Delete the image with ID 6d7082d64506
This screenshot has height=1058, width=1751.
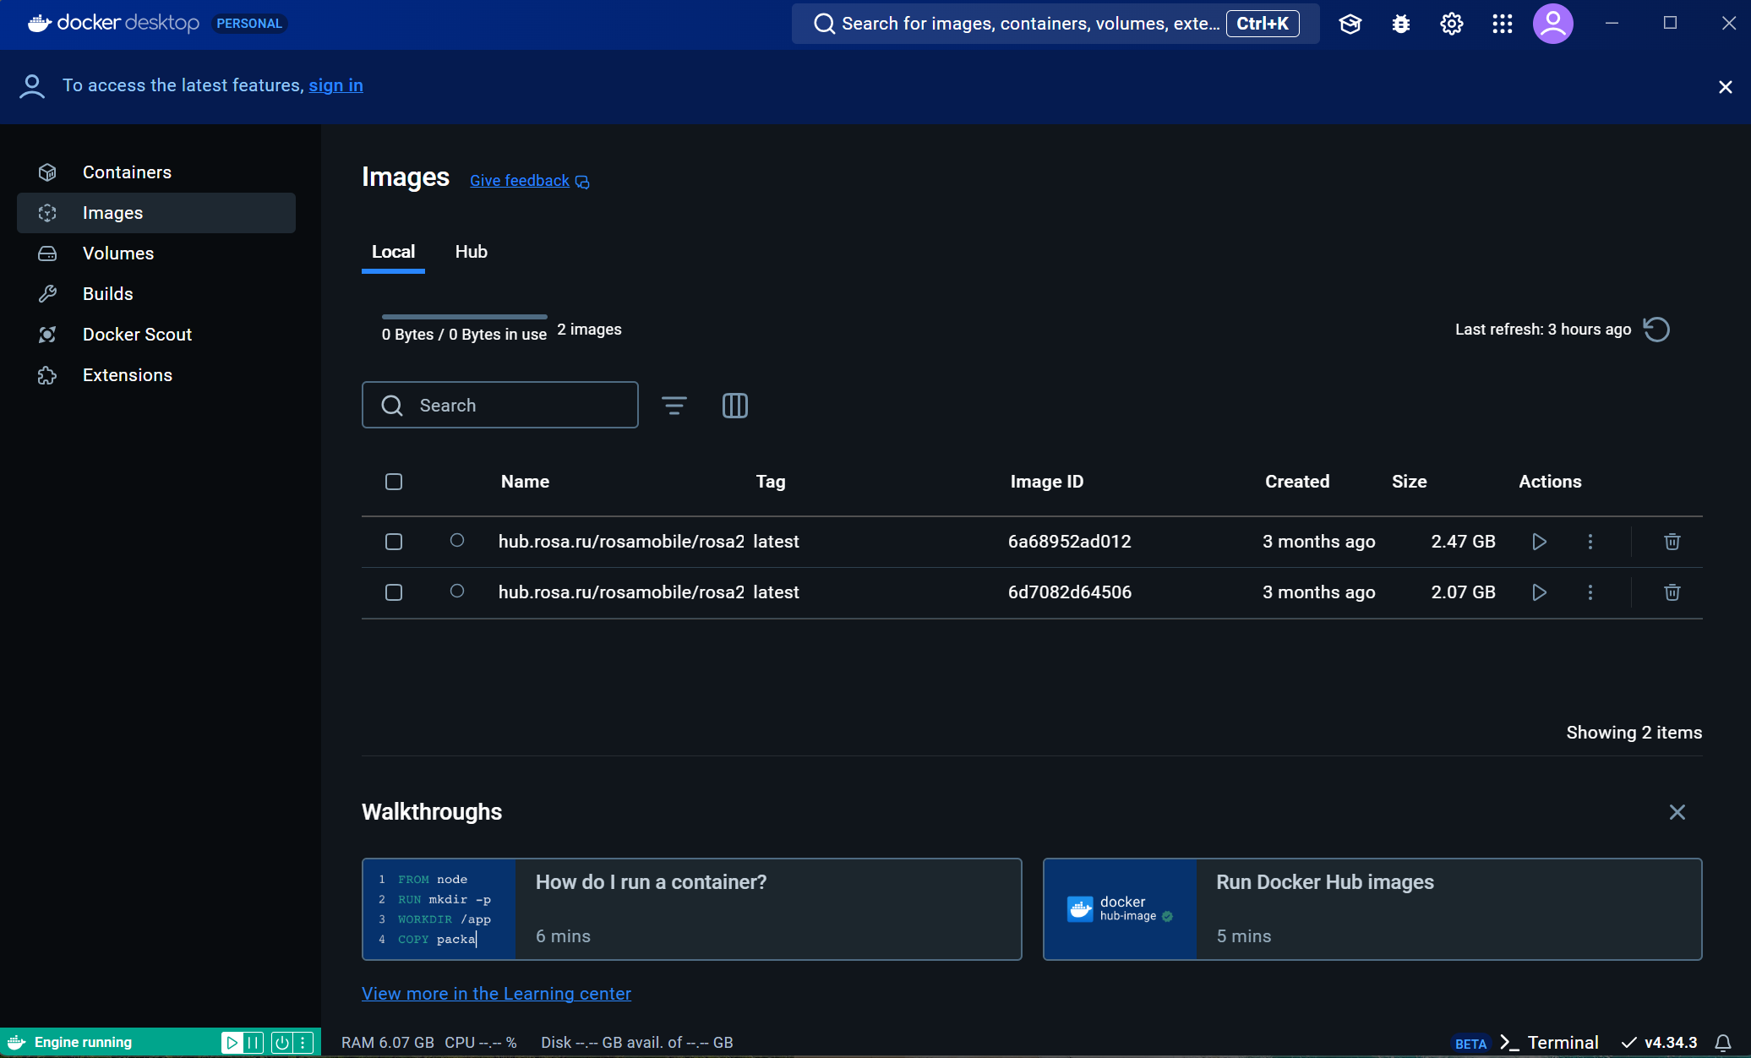pyautogui.click(x=1672, y=592)
